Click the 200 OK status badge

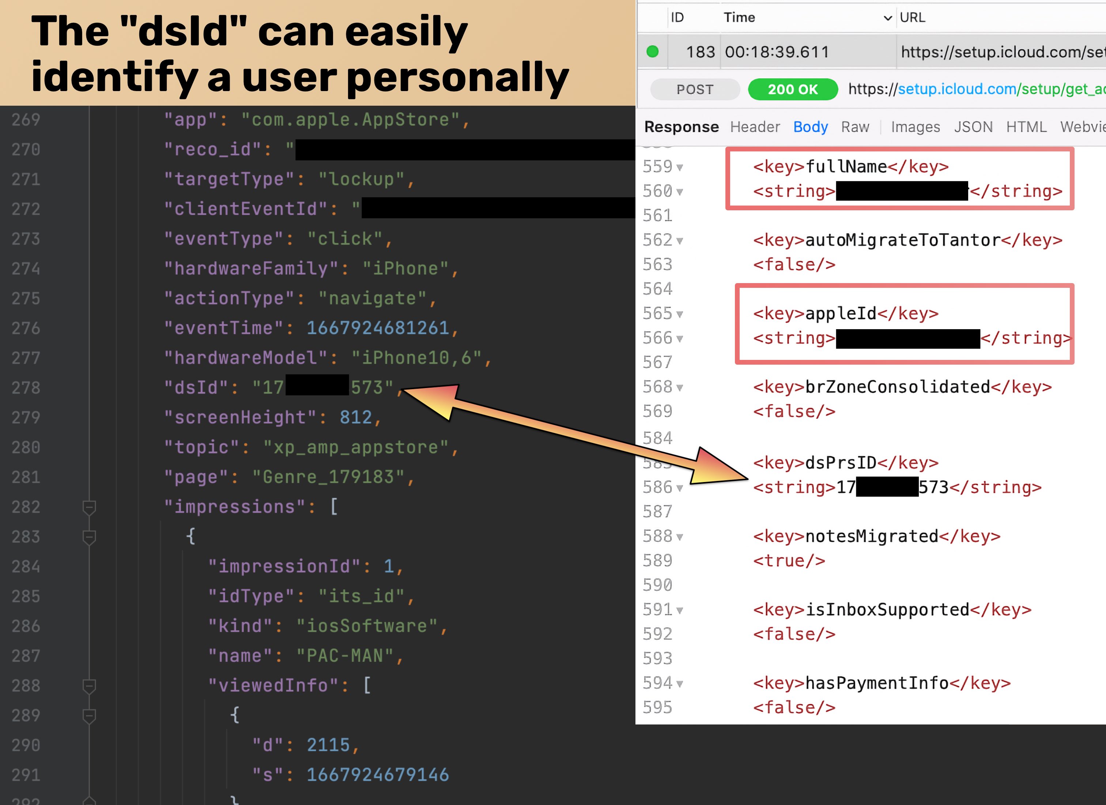click(792, 89)
